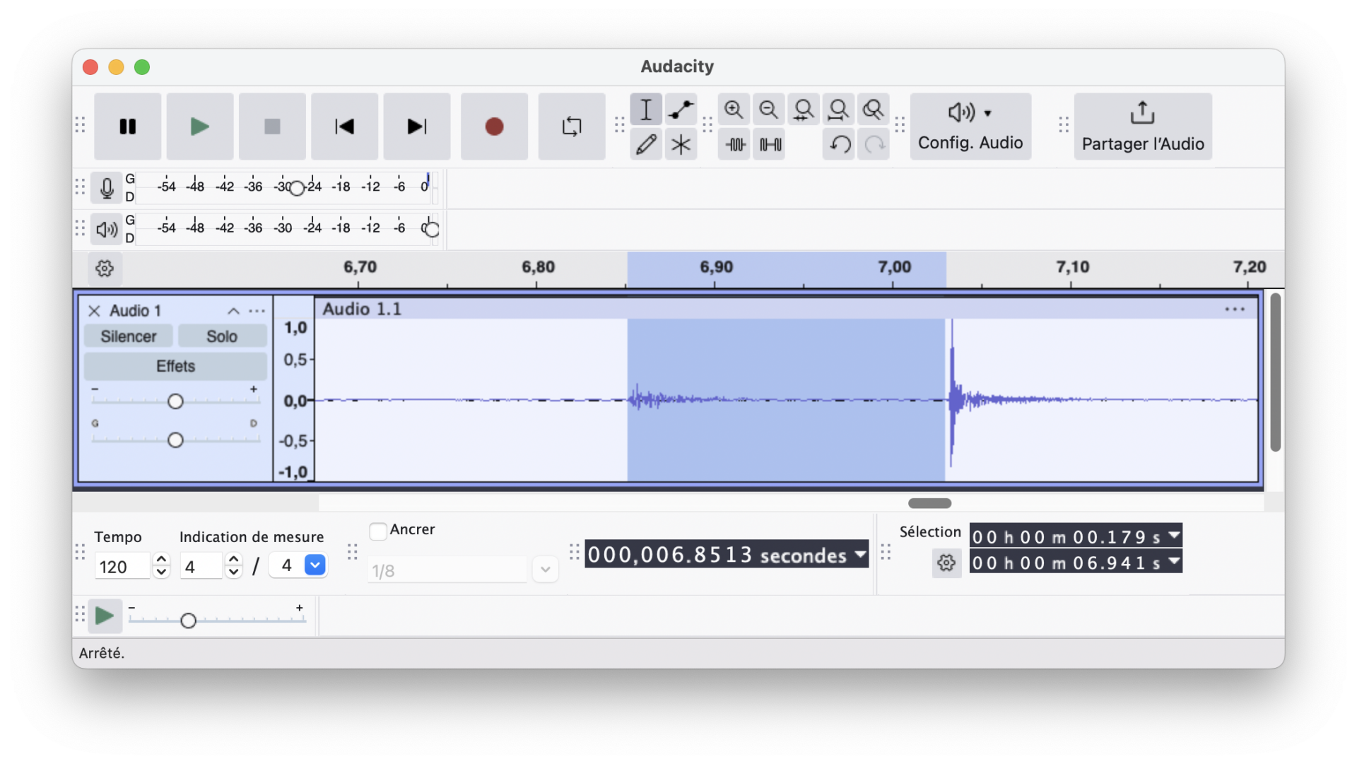Image resolution: width=1357 pixels, height=764 pixels.
Task: Click the Redo arrow
Action: tap(874, 144)
